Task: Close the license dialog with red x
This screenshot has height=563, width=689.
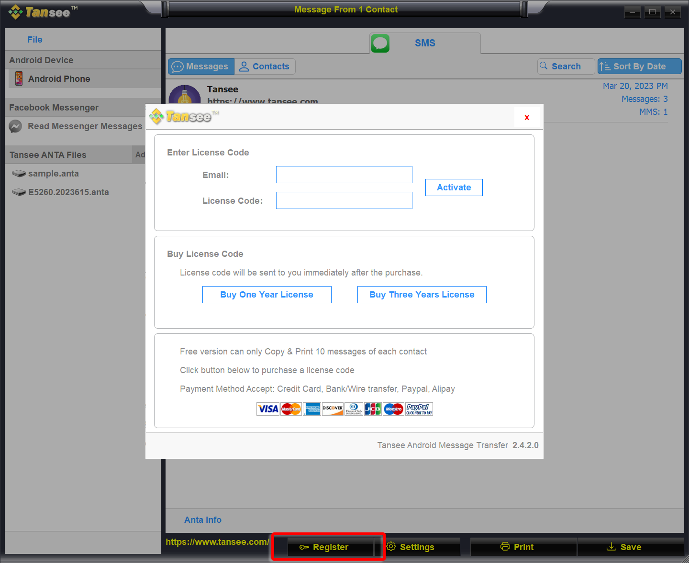Action: 527,117
